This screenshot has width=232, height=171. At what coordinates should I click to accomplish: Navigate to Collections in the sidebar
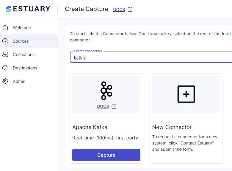(x=23, y=55)
